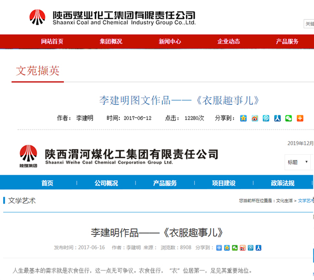Click the 2019年12月 date at right
The image size is (314, 280).
pos(300,143)
